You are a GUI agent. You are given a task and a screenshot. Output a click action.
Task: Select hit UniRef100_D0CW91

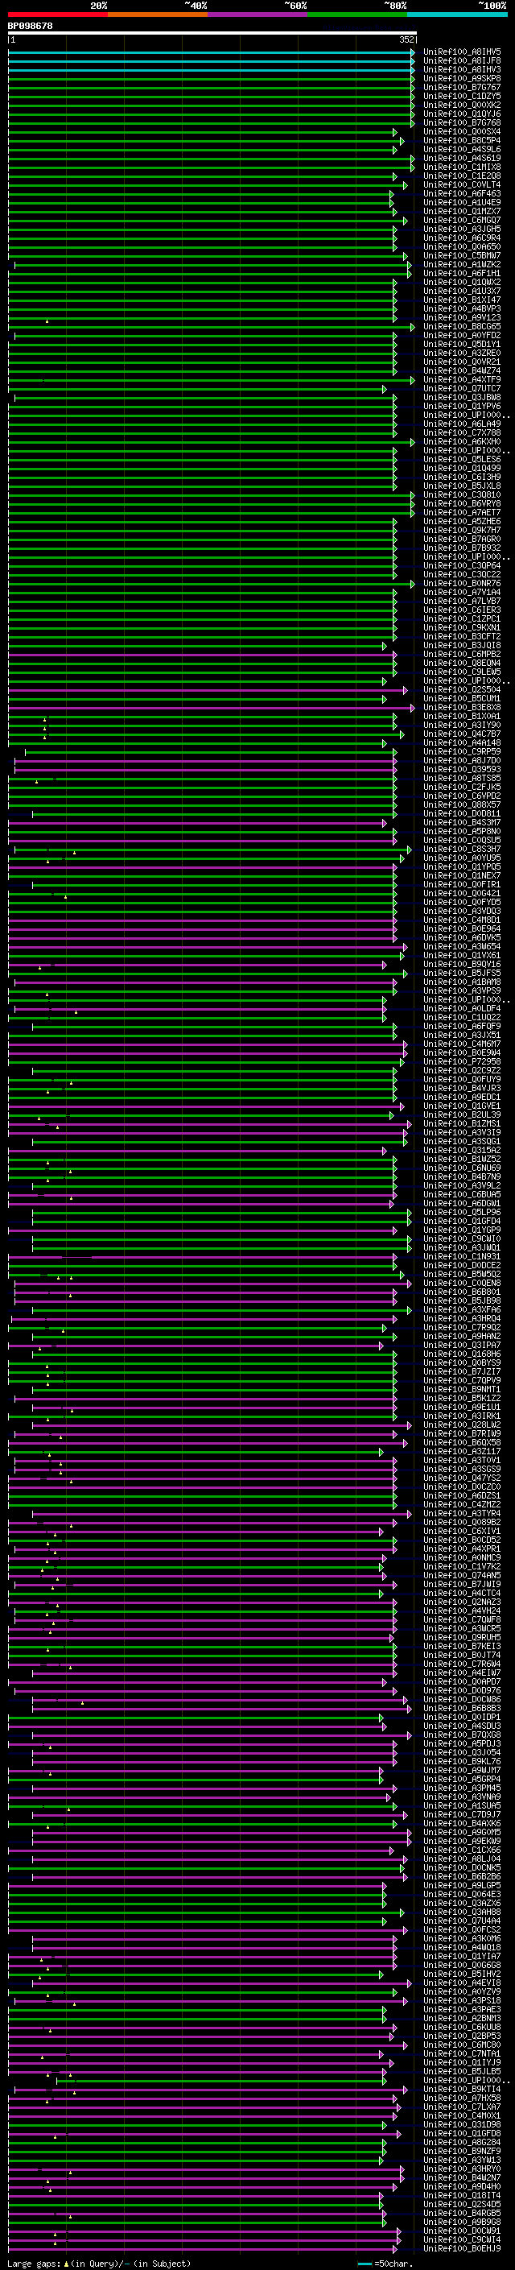pyautogui.click(x=462, y=2231)
